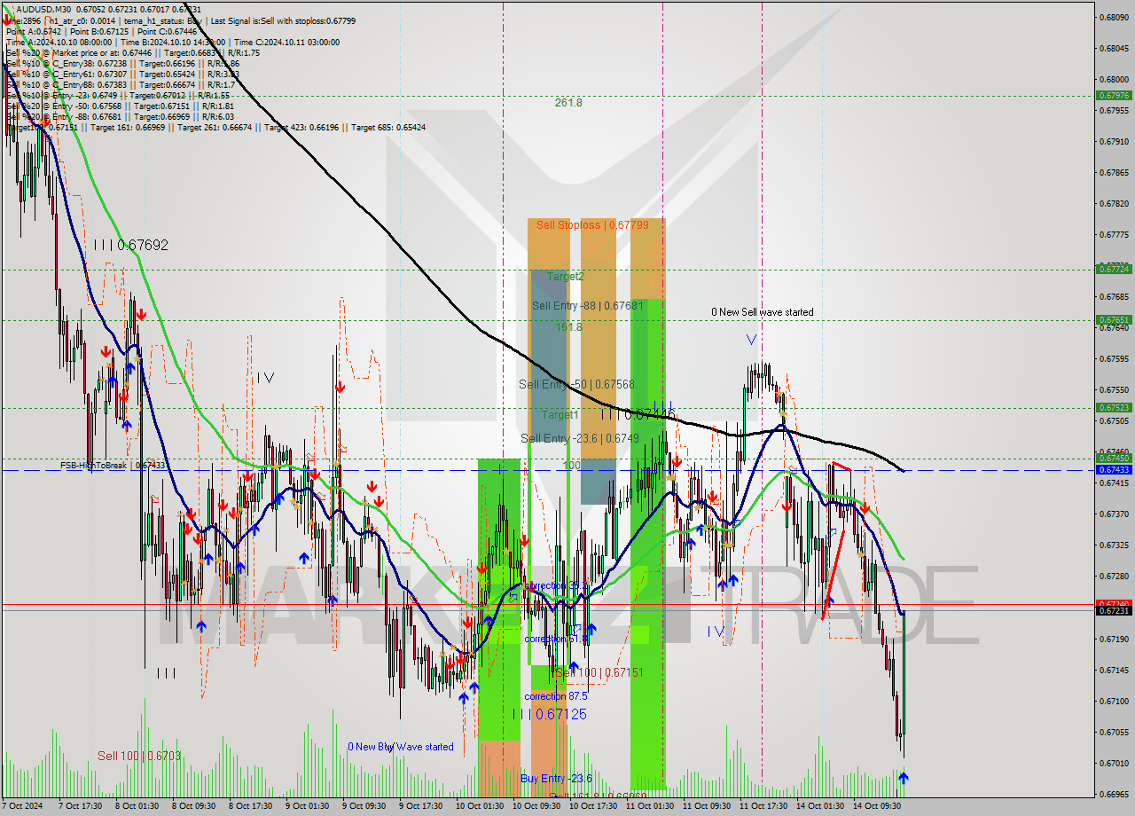Click the 'Sell 100 | 0.6703' label

pos(139,756)
